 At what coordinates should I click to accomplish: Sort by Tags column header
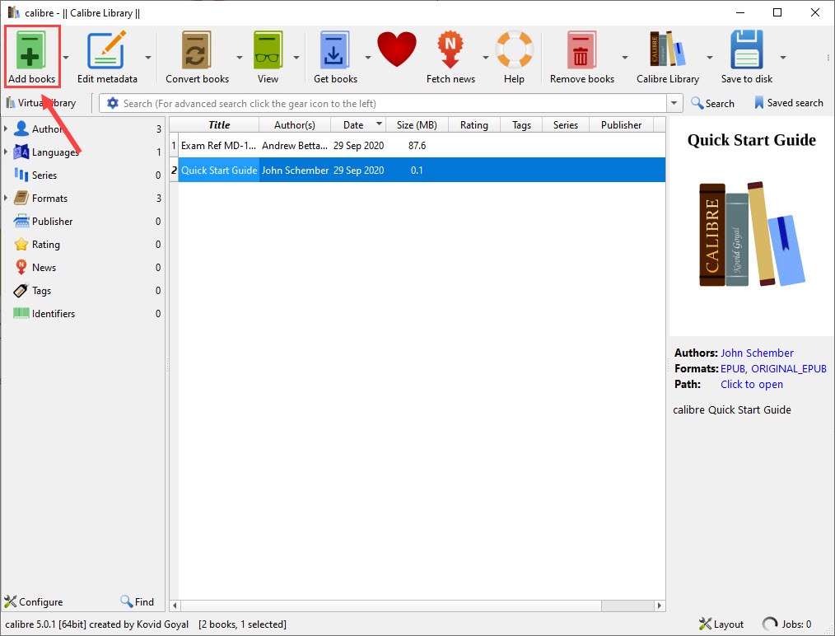pos(522,124)
